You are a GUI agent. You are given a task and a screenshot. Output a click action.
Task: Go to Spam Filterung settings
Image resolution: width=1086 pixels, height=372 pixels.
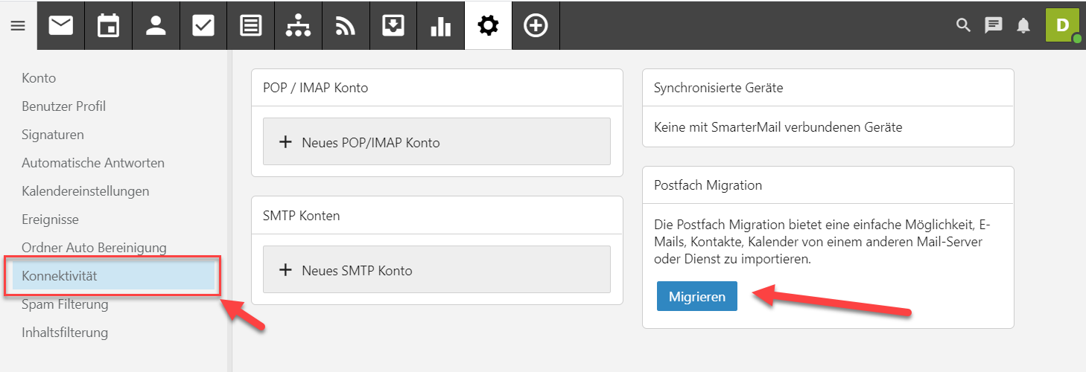[x=65, y=304]
